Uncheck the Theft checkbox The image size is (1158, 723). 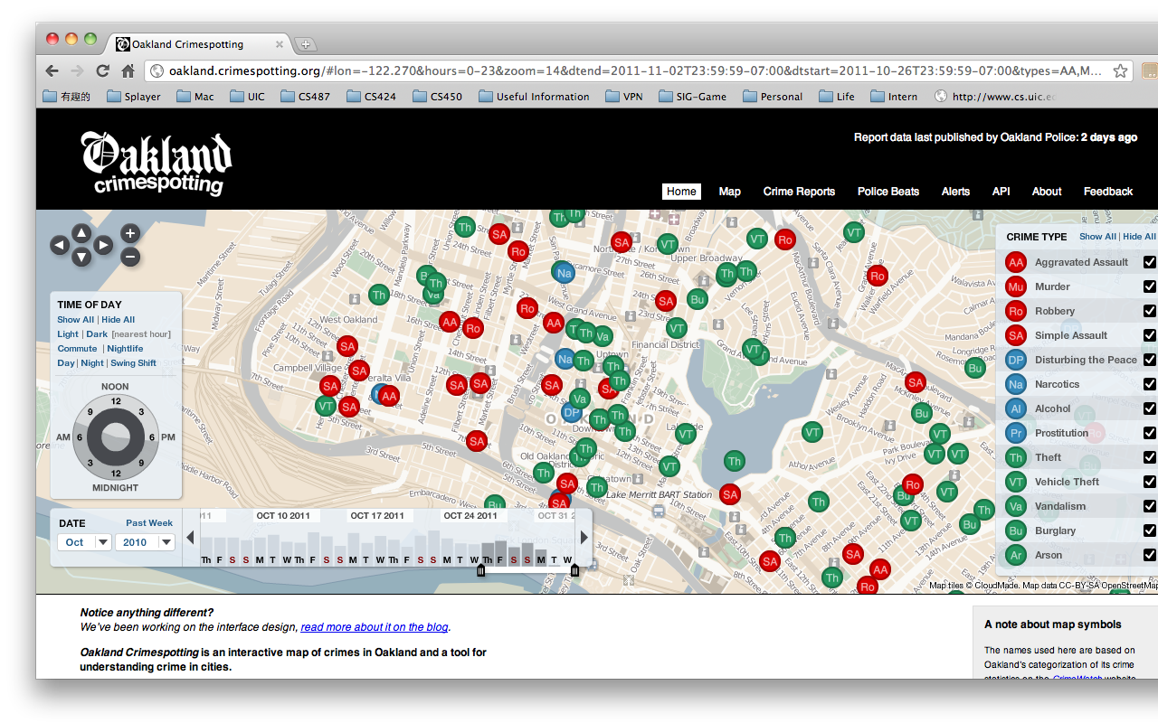click(x=1149, y=457)
